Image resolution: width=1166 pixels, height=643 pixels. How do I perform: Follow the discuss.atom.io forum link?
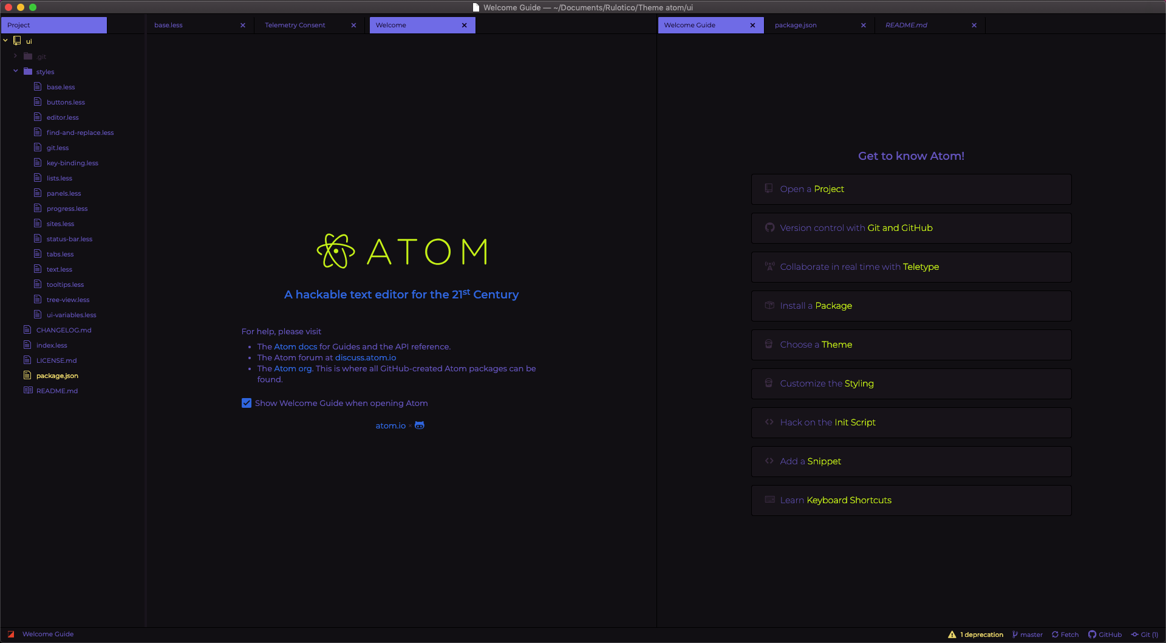pyautogui.click(x=364, y=357)
